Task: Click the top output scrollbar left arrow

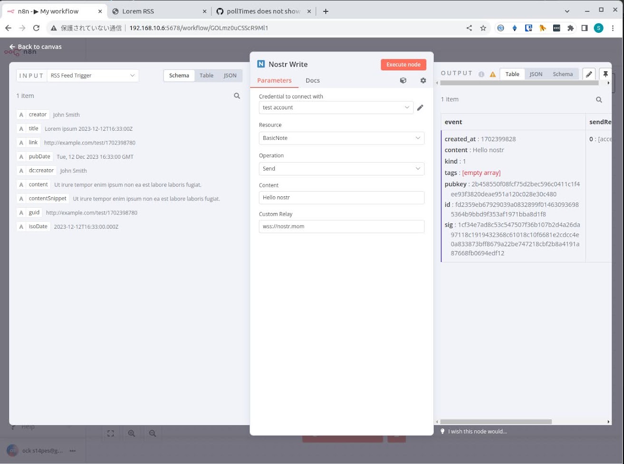Action: [x=437, y=83]
